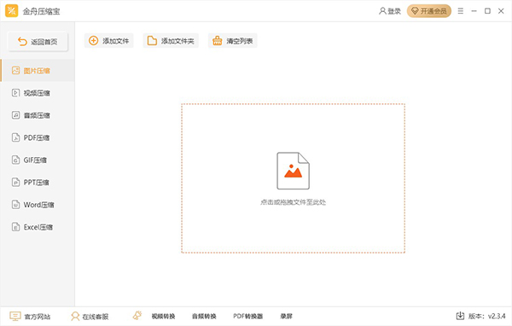Close the 金舟压缩宝 window
The height and width of the screenshot is (326, 512).
[501, 11]
